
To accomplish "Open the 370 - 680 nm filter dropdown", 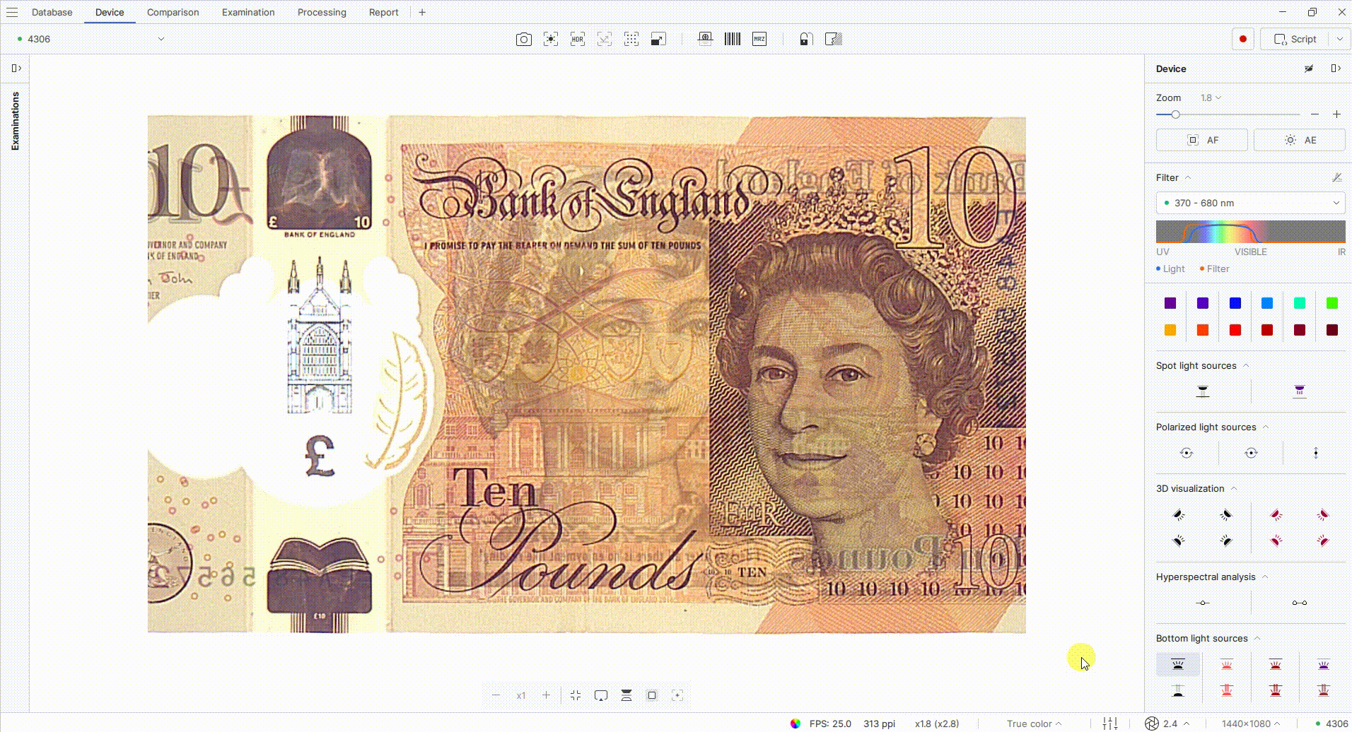I will pyautogui.click(x=1250, y=203).
